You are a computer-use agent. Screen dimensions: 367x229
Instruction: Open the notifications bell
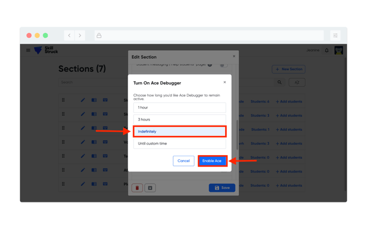click(327, 50)
